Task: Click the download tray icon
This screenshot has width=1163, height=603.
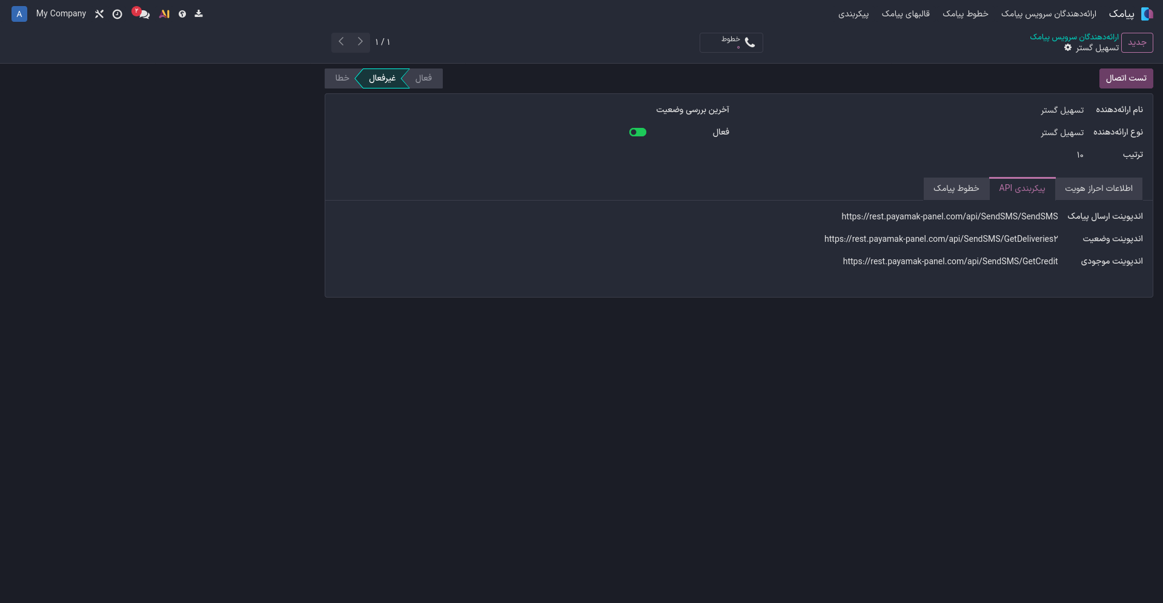Action: pyautogui.click(x=199, y=14)
